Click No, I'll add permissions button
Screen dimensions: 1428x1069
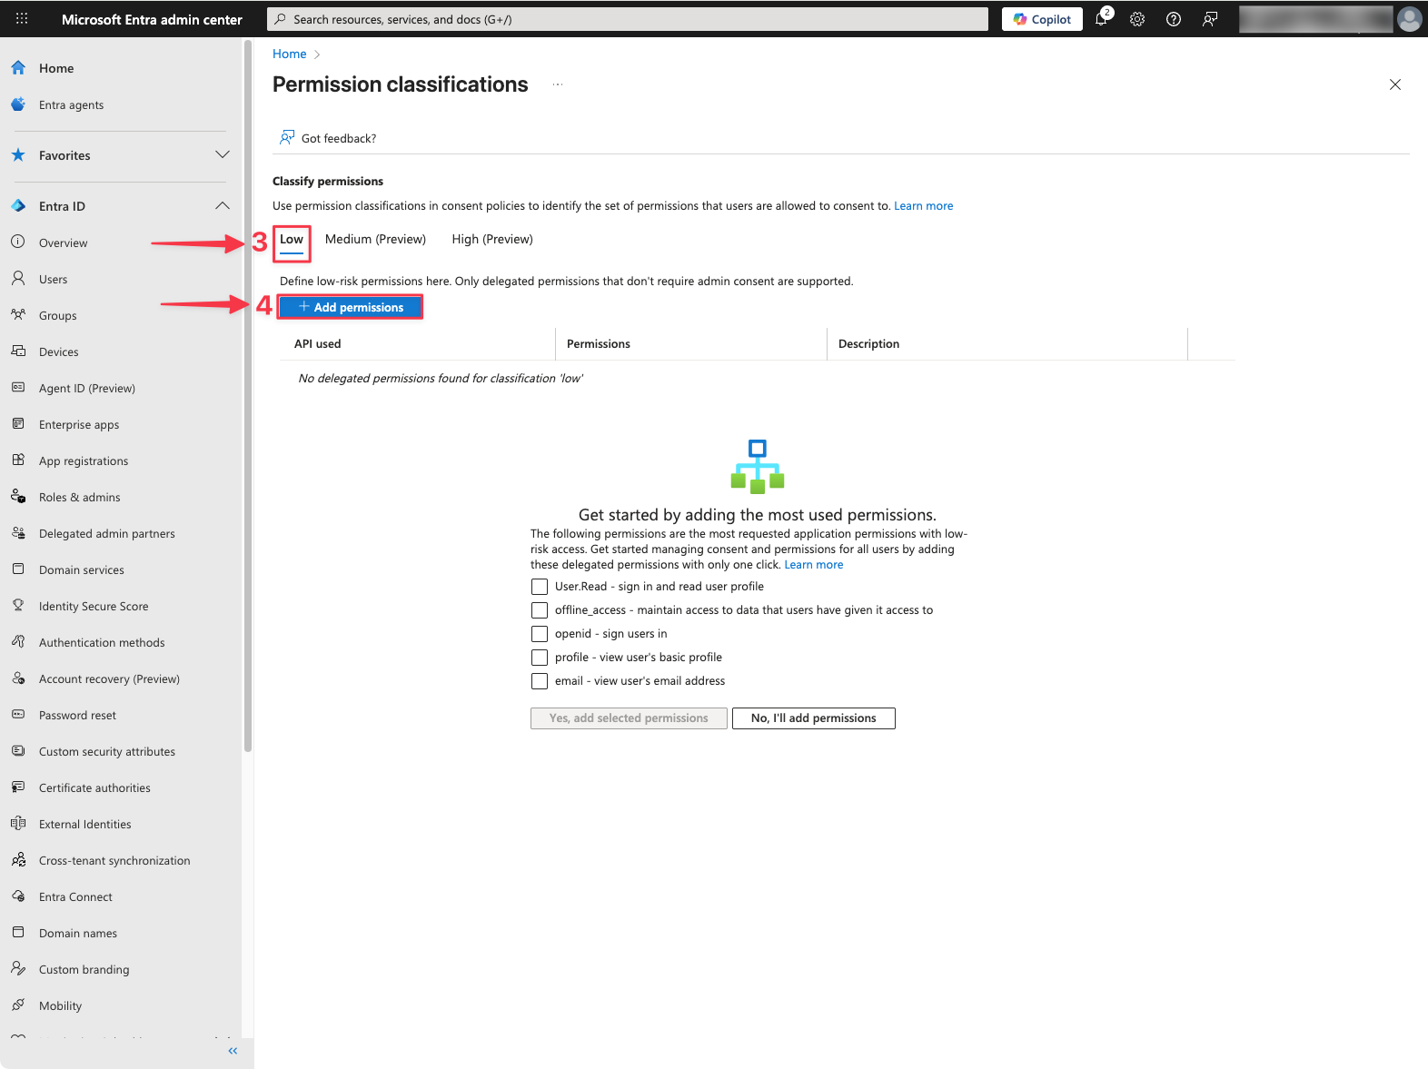(x=814, y=718)
